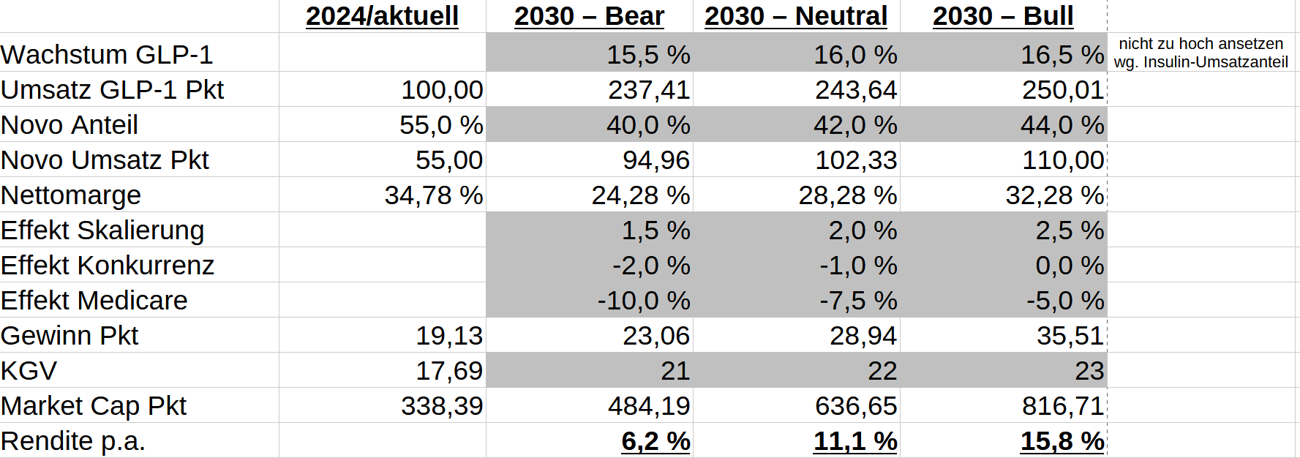
Task: Select the Insulin-Umsatzanteil note cell
Action: tap(1201, 53)
